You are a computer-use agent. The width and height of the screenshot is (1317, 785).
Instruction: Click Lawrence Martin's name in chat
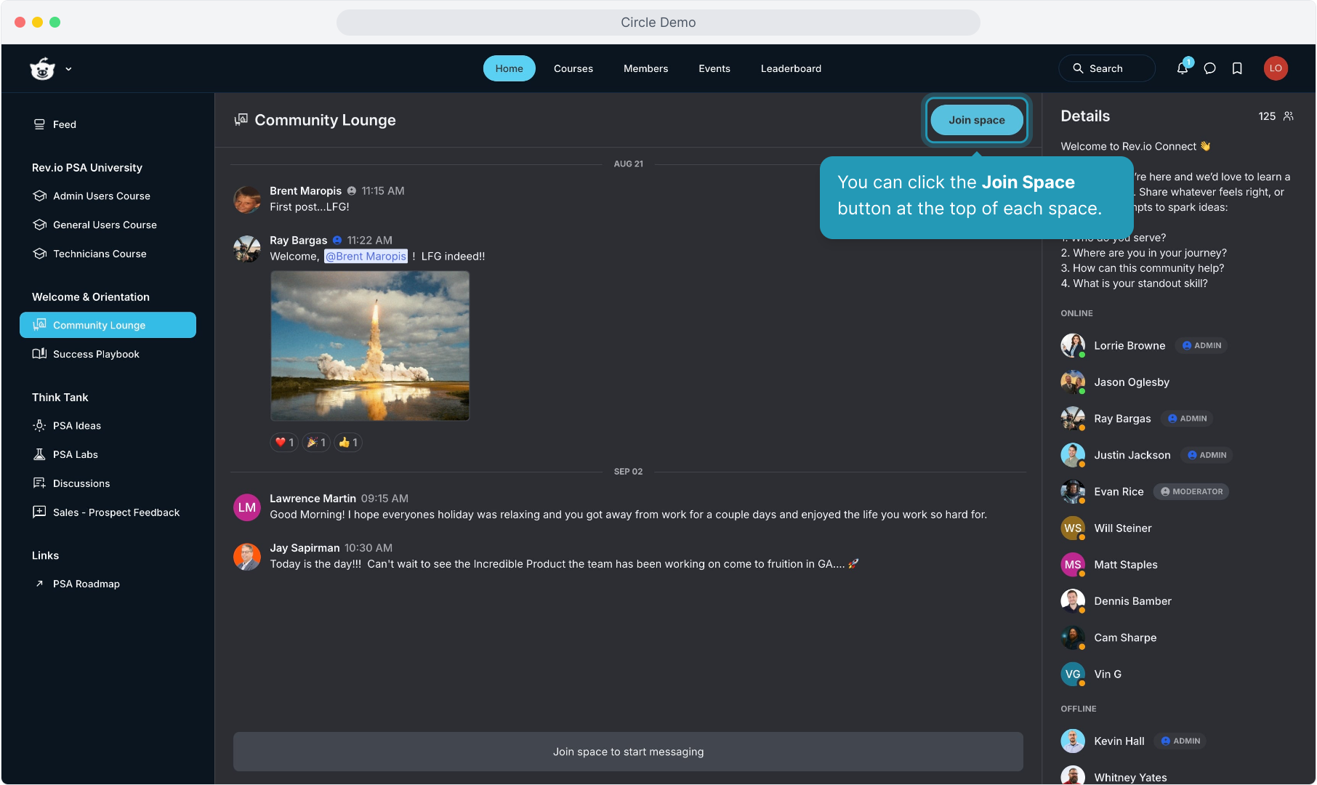coord(313,499)
